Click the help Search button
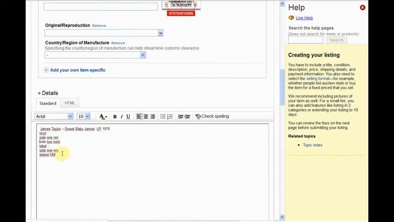This screenshot has height=222, width=394. [337, 39]
